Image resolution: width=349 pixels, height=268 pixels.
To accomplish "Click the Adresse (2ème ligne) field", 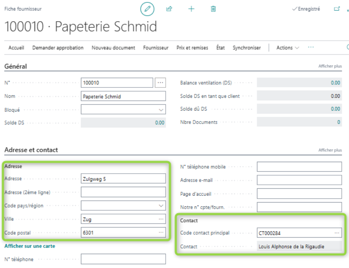I will [x=123, y=192].
